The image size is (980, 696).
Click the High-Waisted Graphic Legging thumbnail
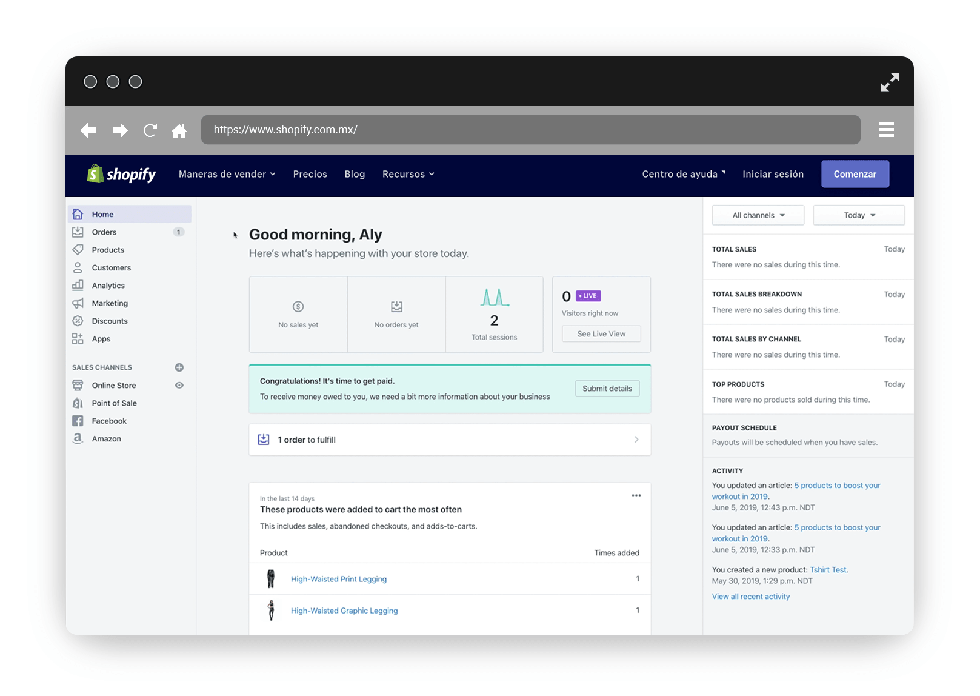[x=271, y=611]
